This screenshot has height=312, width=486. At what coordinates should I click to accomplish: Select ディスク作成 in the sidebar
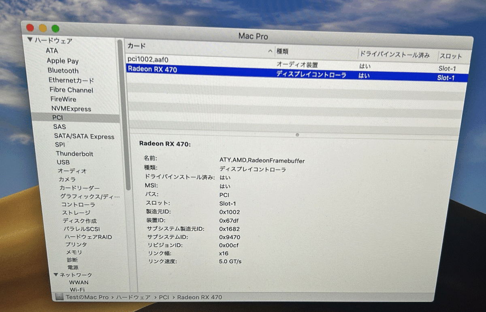(79, 221)
